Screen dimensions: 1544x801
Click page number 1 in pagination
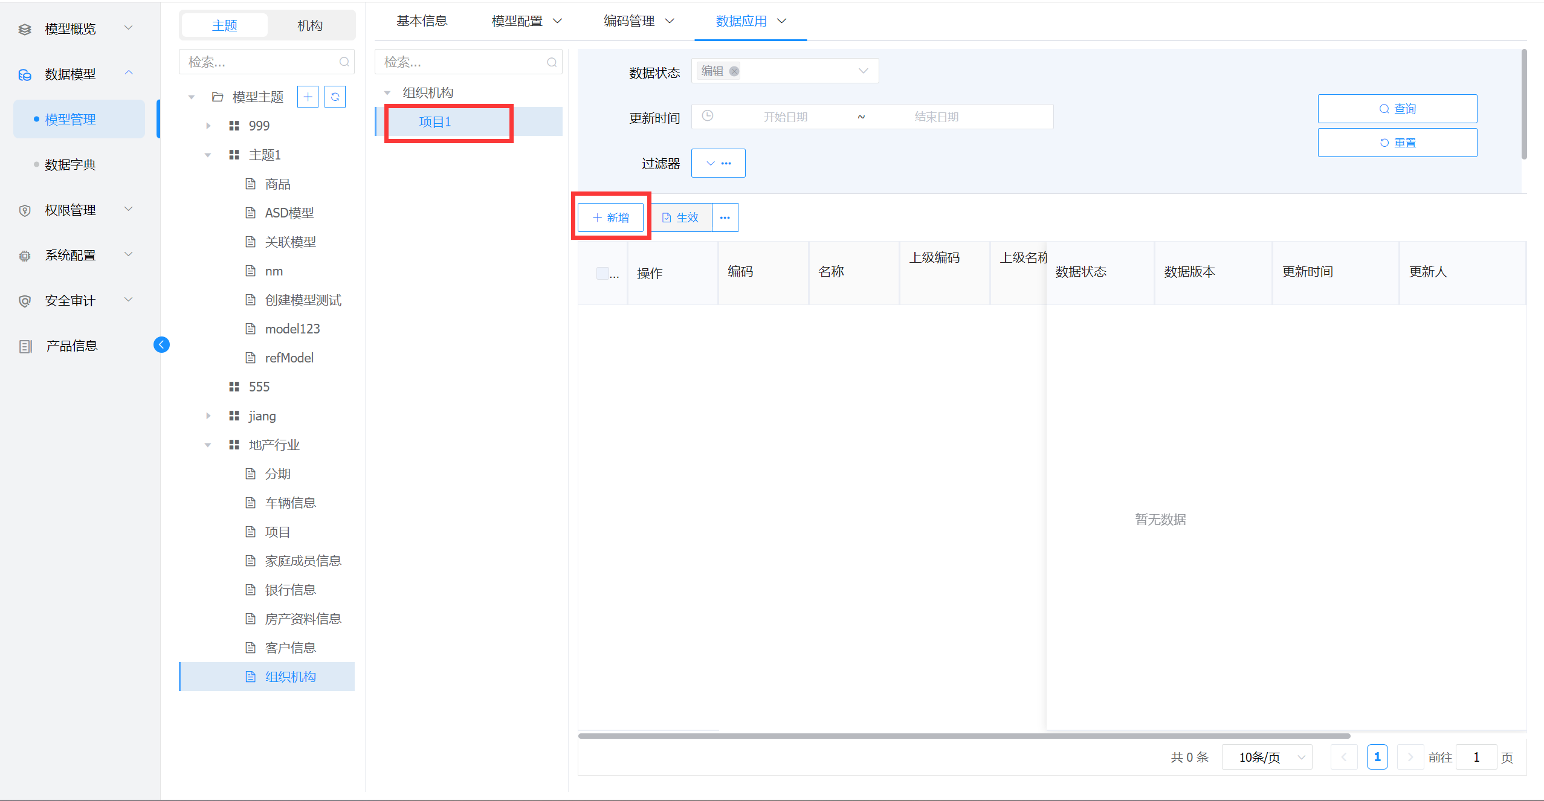point(1377,757)
